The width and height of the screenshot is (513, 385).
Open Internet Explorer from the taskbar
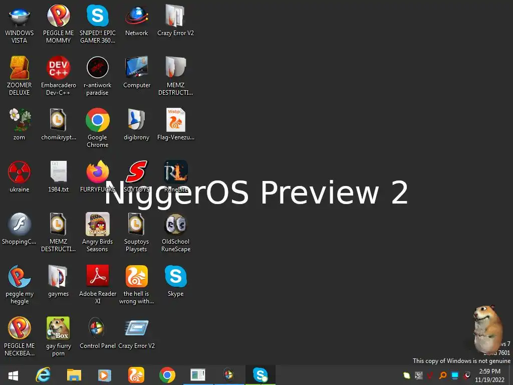click(x=43, y=375)
